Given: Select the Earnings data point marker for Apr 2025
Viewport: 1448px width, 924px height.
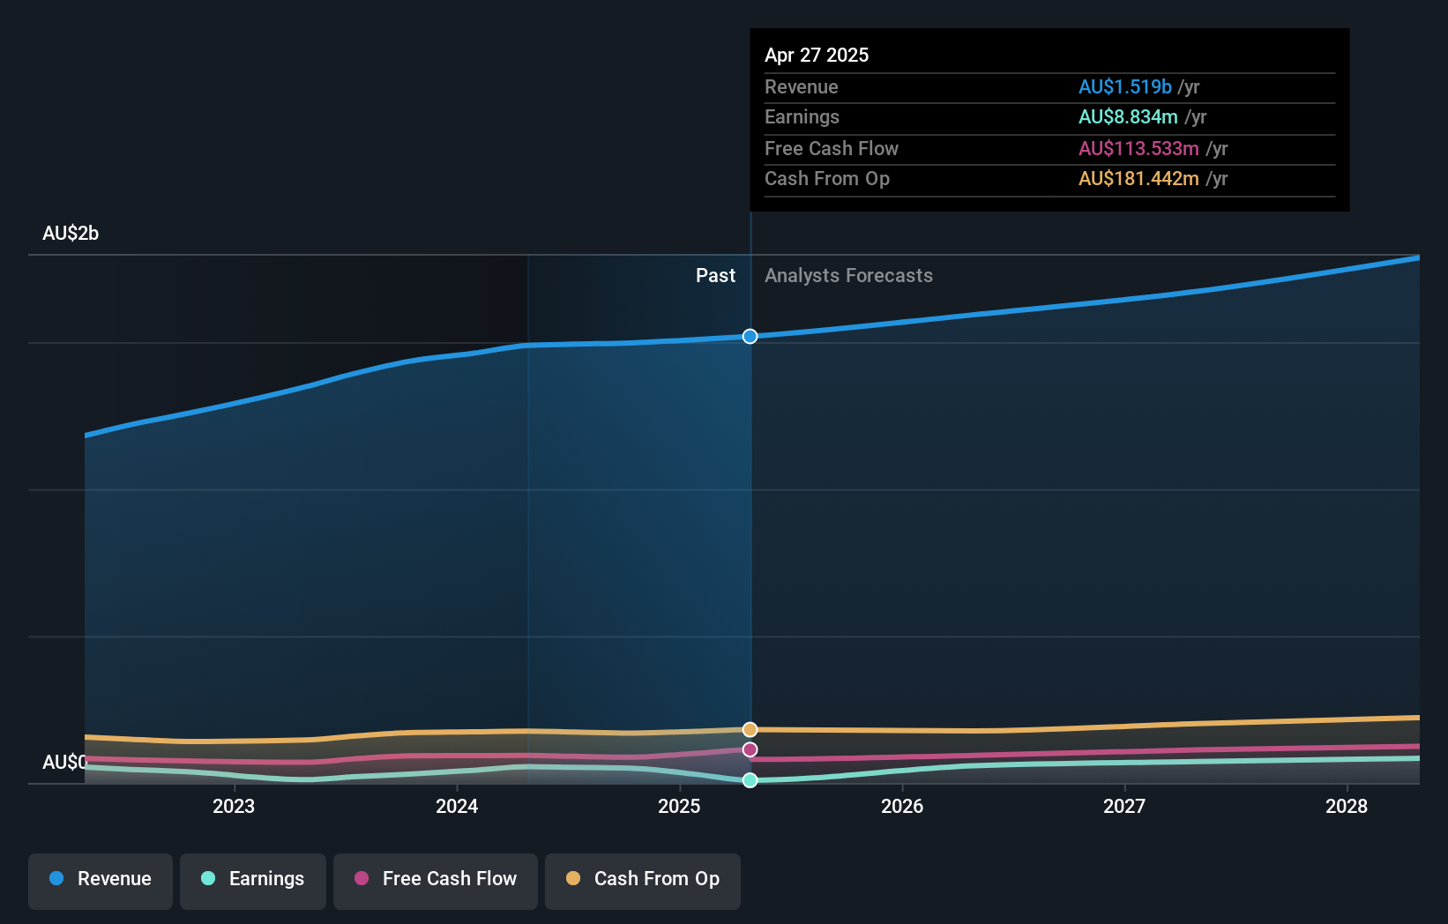Looking at the screenshot, I should click(x=750, y=779).
